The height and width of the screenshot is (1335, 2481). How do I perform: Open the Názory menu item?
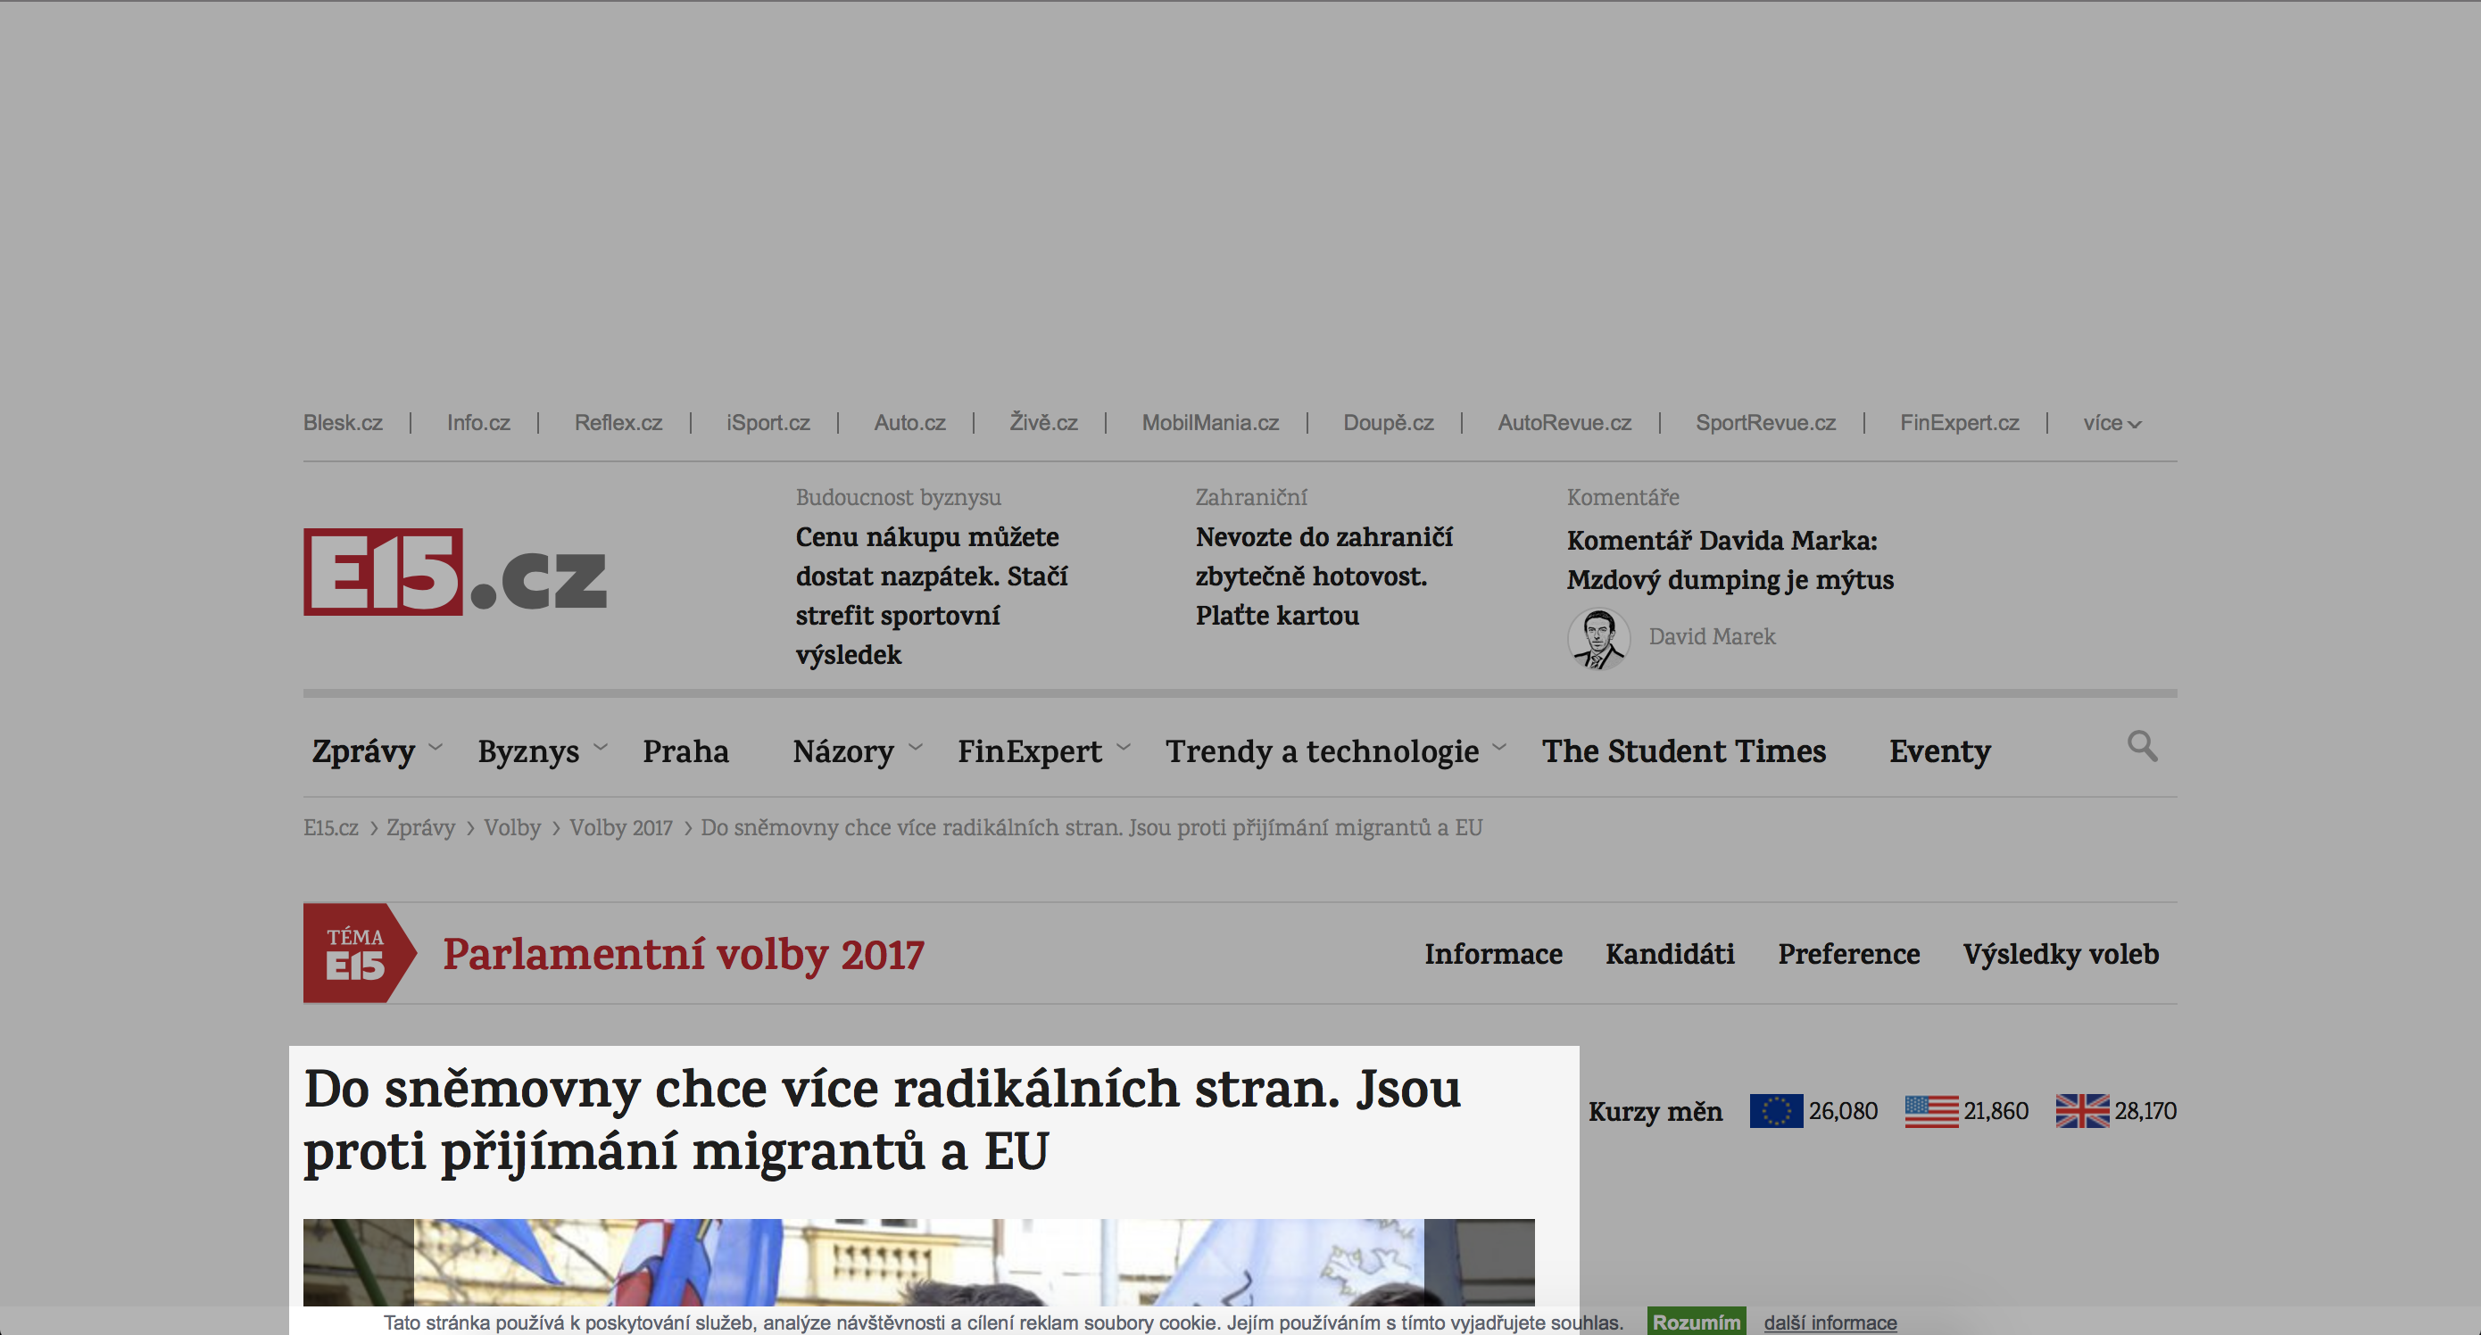coord(842,751)
